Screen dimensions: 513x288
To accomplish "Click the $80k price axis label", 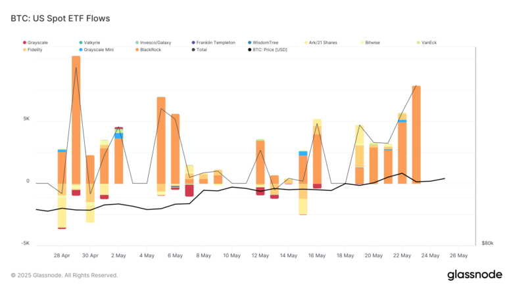I will [487, 243].
